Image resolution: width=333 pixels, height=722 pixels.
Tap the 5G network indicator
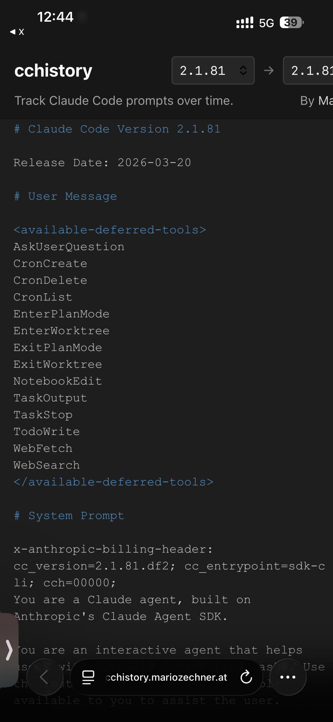[266, 22]
